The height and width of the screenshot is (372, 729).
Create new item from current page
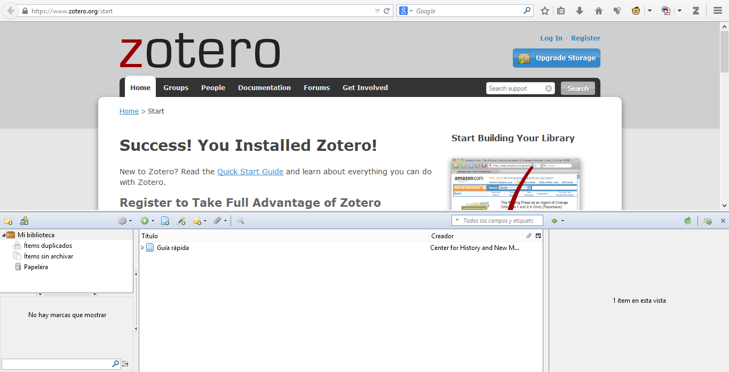pyautogui.click(x=165, y=220)
